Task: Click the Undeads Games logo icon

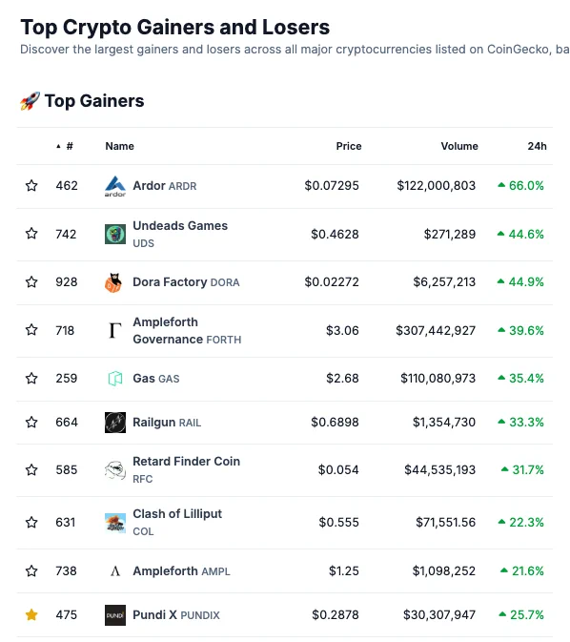Action: coord(115,235)
